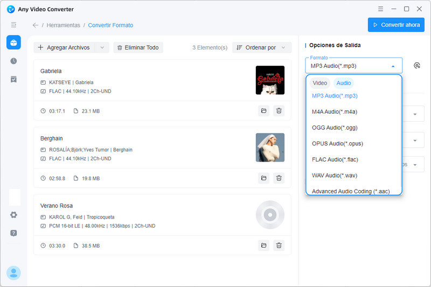Open output folder for Gabriela
The image size is (431, 287).
[x=263, y=111]
